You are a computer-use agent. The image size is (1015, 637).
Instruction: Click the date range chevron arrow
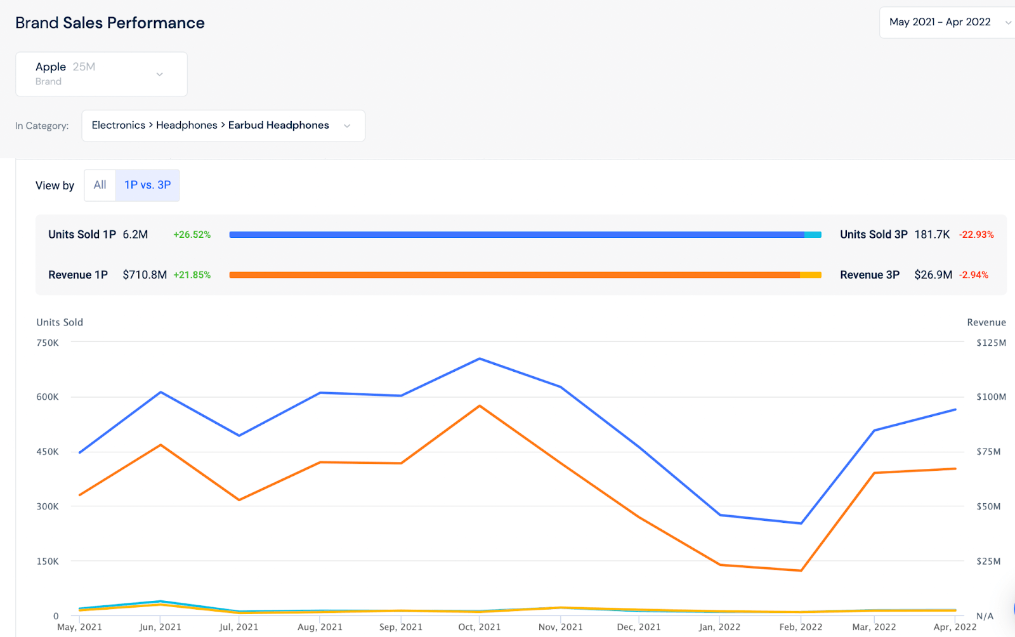coord(1007,23)
